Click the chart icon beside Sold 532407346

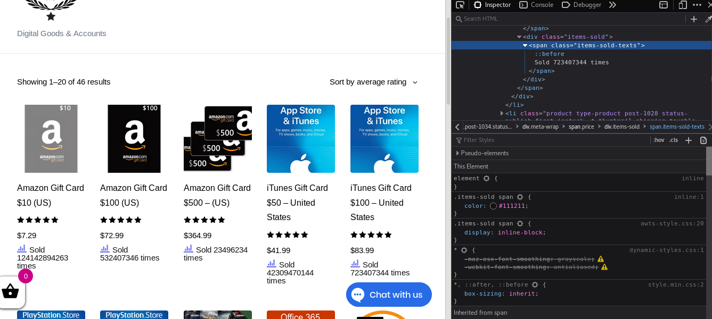pyautogui.click(x=105, y=248)
